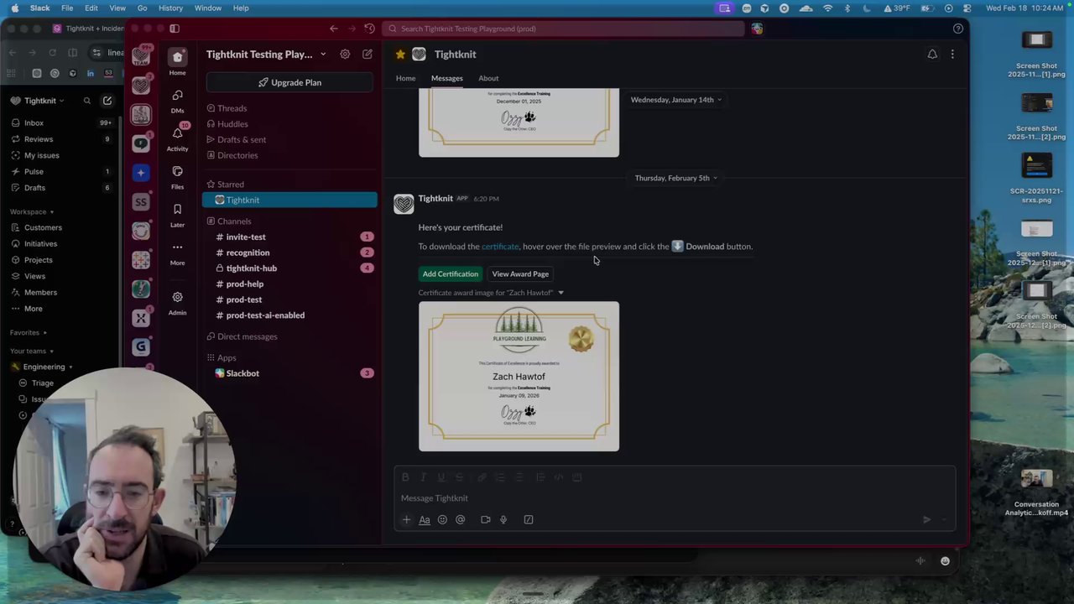Open workspace settings gear icon
The image size is (1074, 604).
coord(345,54)
